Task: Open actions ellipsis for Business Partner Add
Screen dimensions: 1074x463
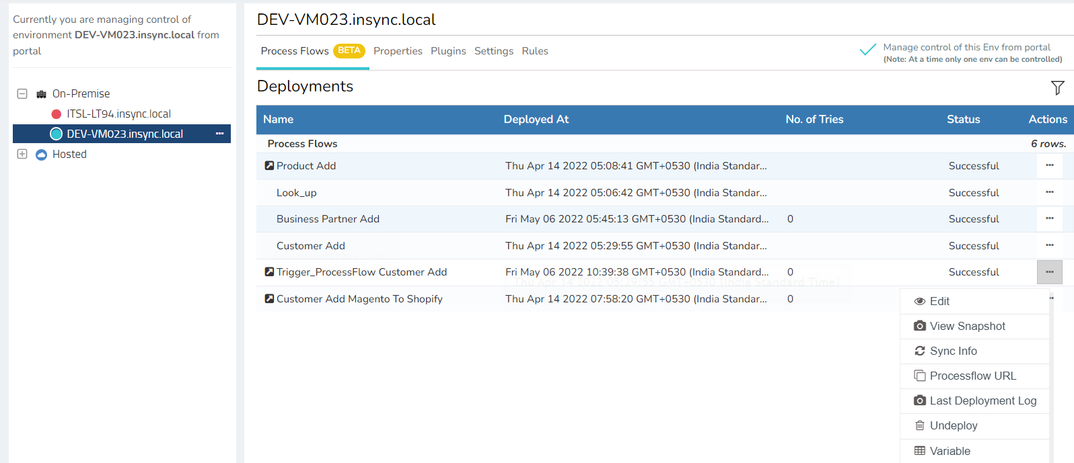Action: click(1049, 219)
